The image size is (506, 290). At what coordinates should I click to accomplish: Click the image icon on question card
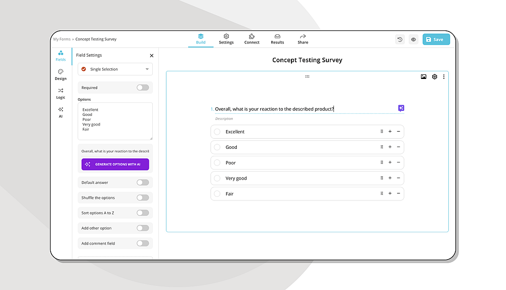click(x=424, y=76)
